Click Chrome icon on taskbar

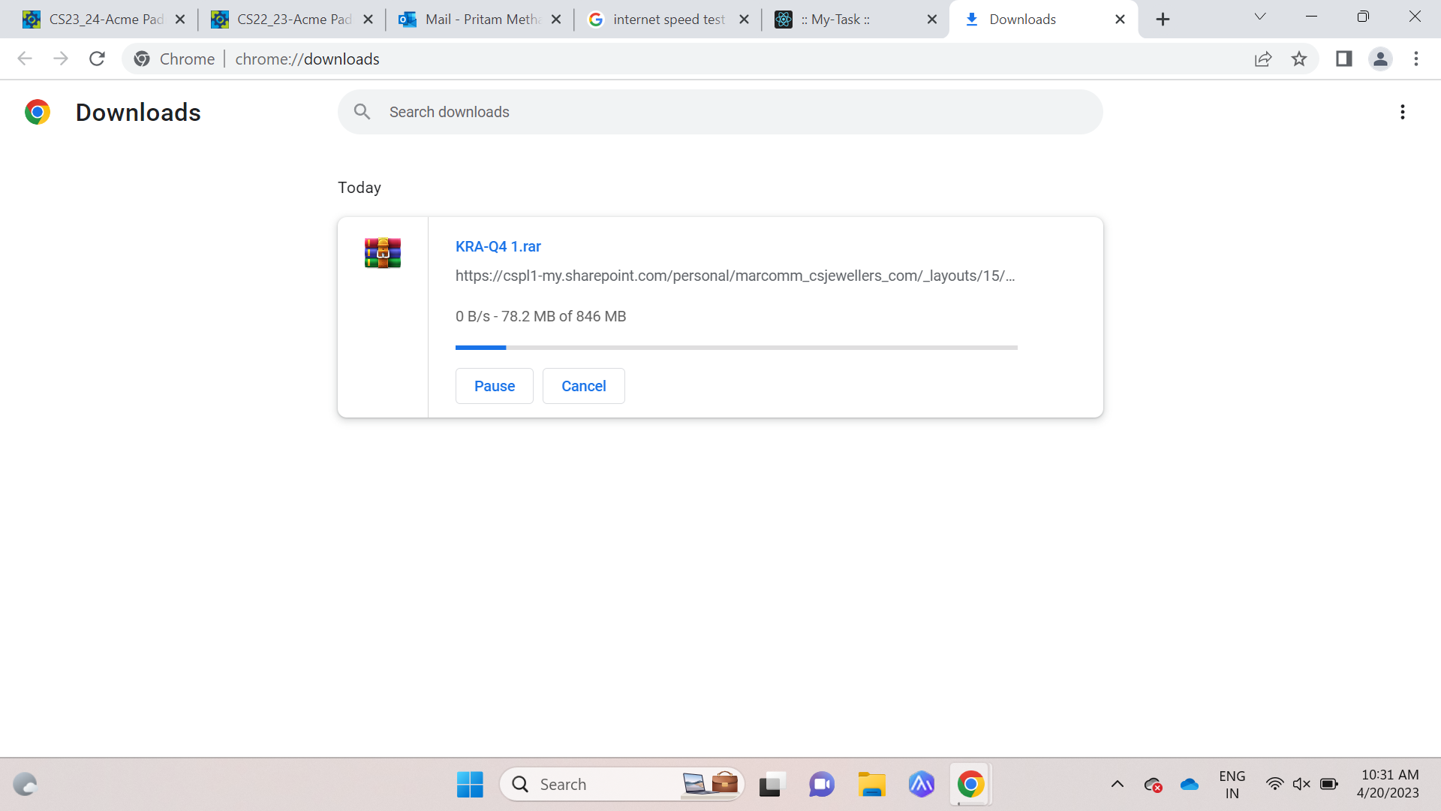tap(970, 785)
